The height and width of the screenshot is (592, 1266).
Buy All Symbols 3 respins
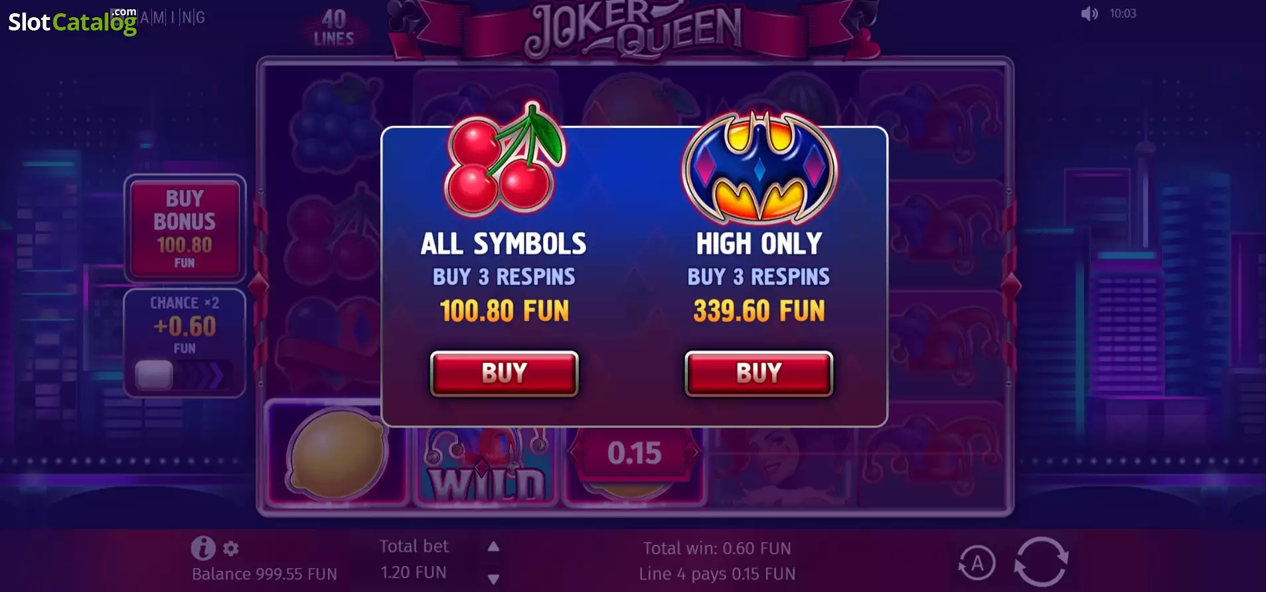click(505, 373)
